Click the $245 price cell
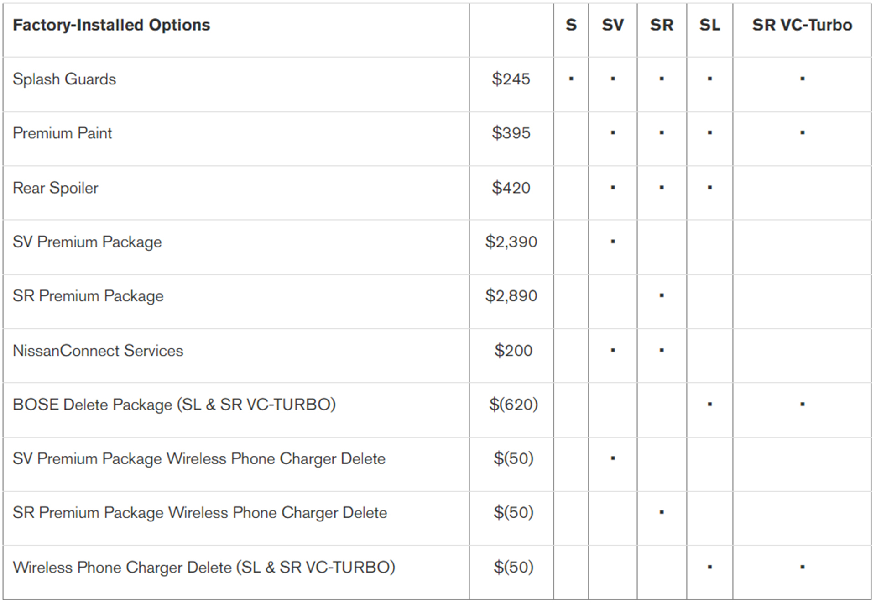This screenshot has height=605, width=876. (511, 79)
